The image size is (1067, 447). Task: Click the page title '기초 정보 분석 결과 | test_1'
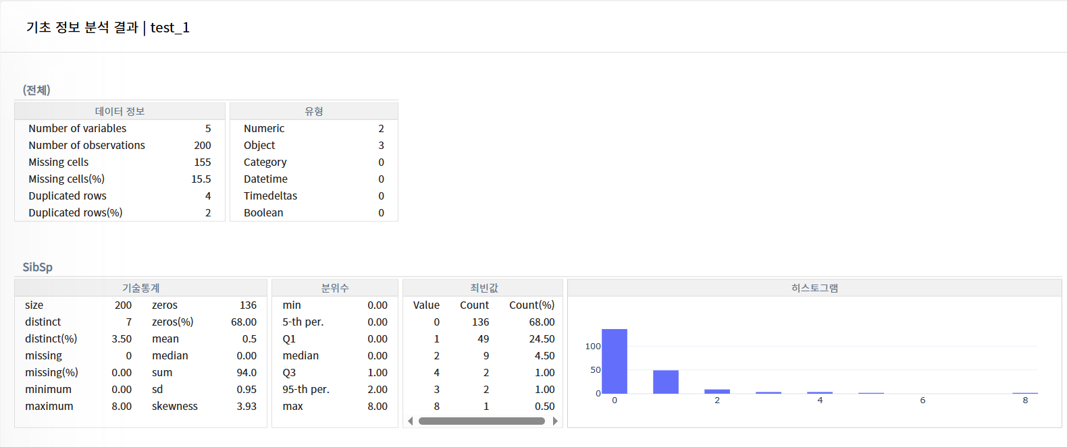(x=108, y=28)
